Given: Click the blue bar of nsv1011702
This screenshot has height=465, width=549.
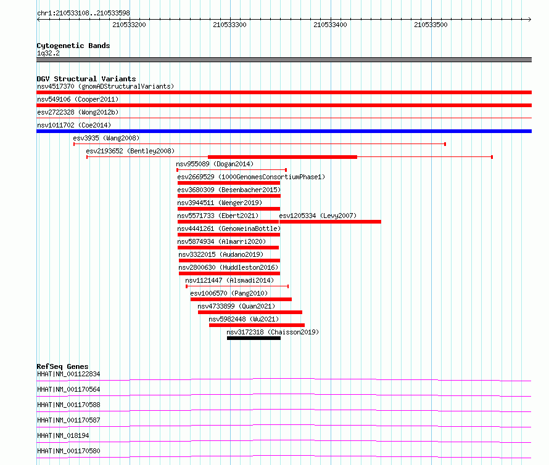Looking at the screenshot, I should pos(284,131).
